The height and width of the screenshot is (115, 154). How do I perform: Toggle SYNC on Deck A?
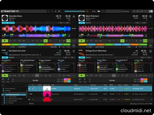click(5, 23)
